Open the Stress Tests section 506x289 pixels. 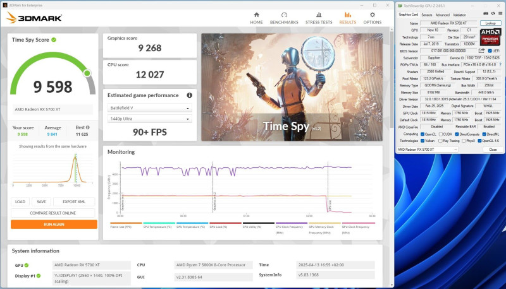click(x=319, y=18)
